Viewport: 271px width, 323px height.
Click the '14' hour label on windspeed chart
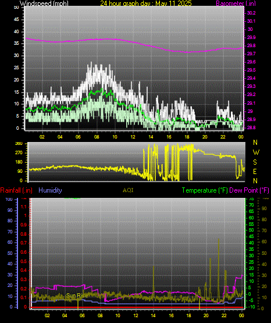[151, 137]
